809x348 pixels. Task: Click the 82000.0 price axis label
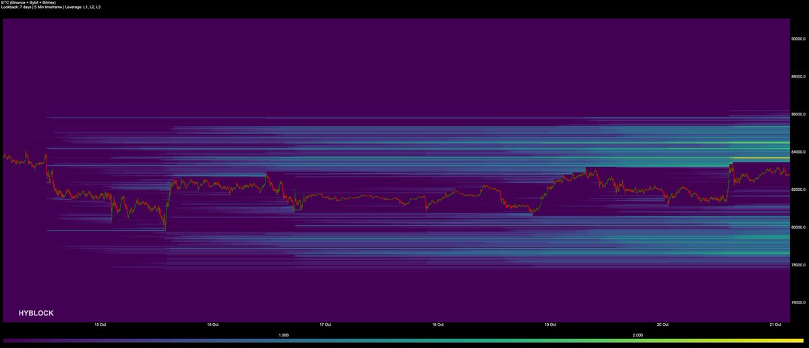click(x=799, y=190)
